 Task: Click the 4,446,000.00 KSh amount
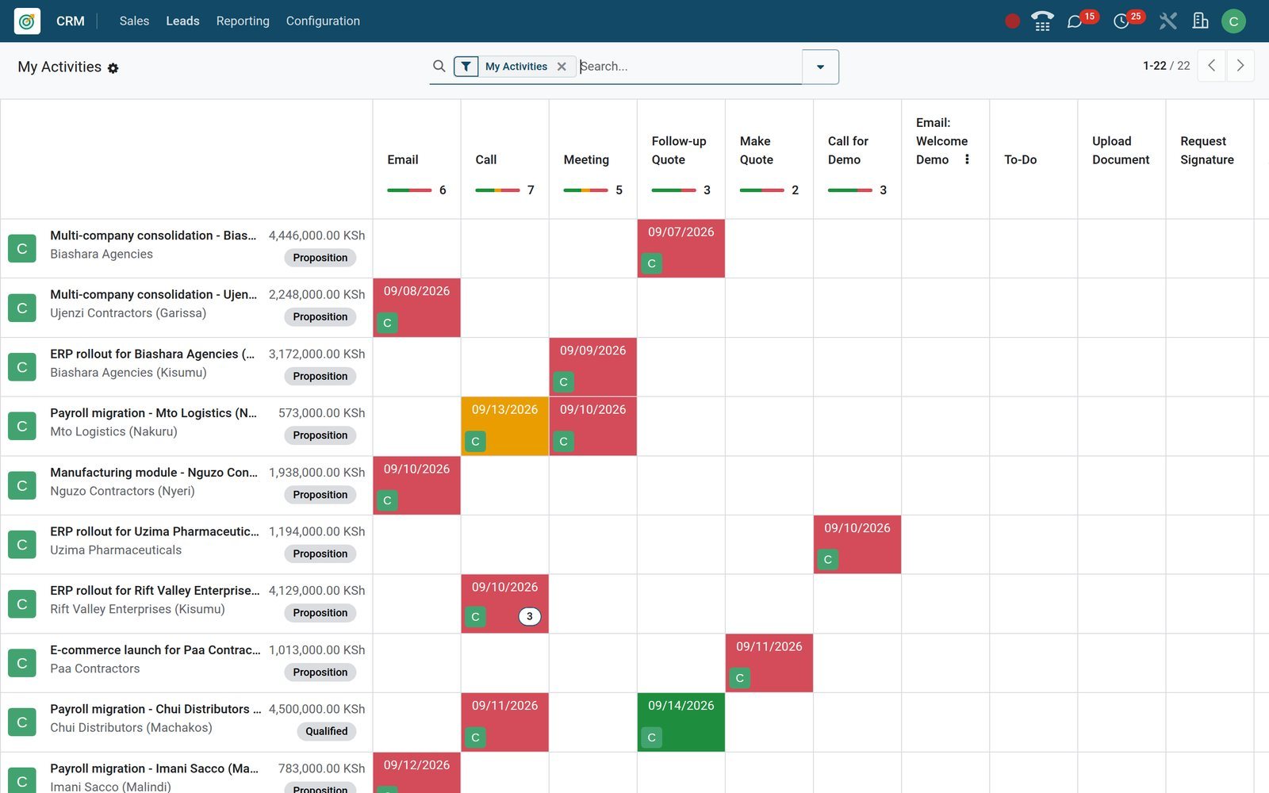pyautogui.click(x=316, y=236)
